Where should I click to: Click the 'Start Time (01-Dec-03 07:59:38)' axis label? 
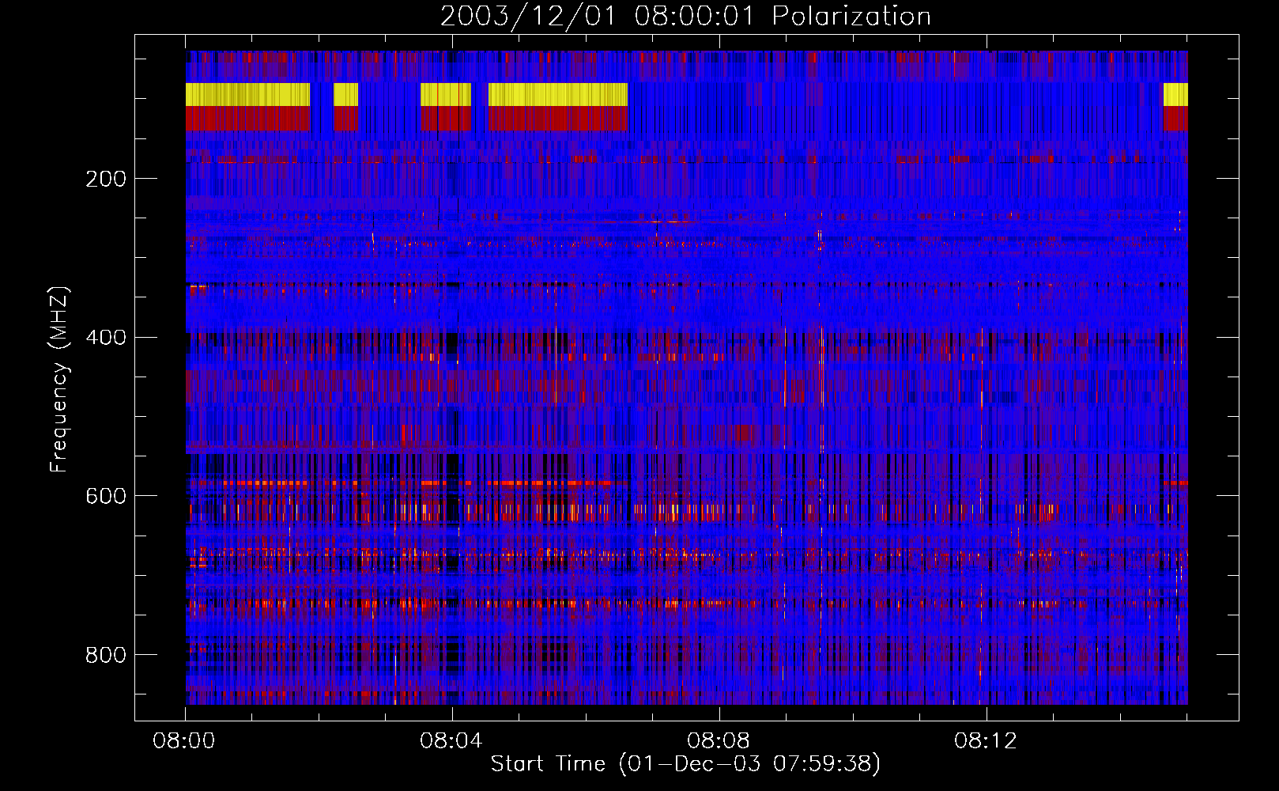[685, 764]
